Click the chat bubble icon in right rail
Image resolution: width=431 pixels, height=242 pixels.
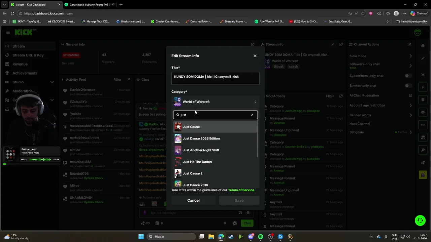point(423,112)
